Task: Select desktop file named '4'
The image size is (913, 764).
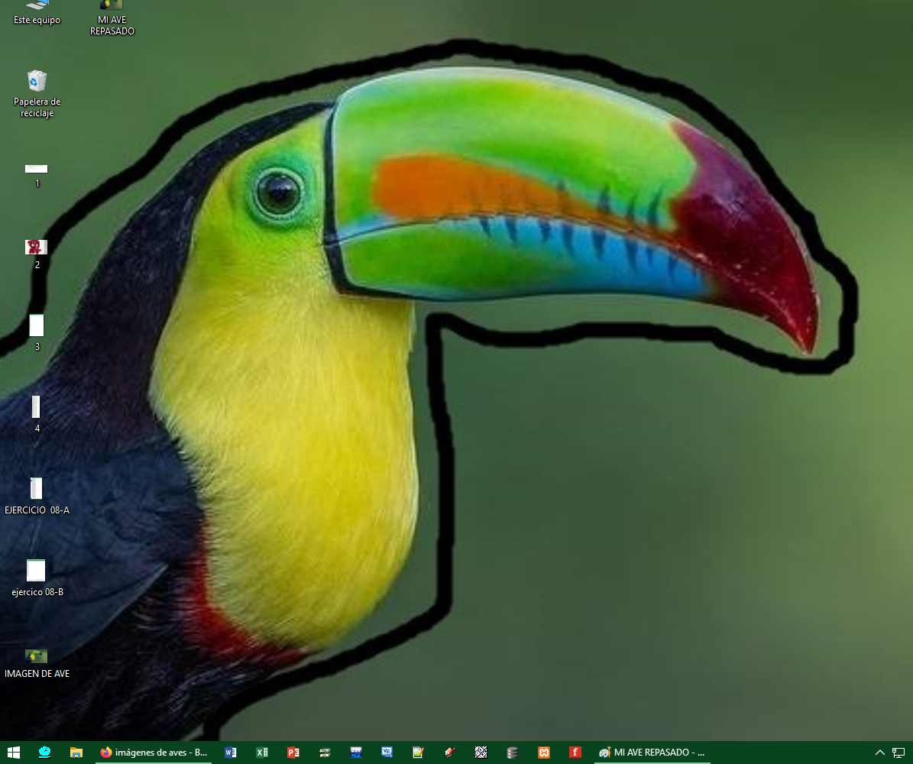Action: point(37,415)
